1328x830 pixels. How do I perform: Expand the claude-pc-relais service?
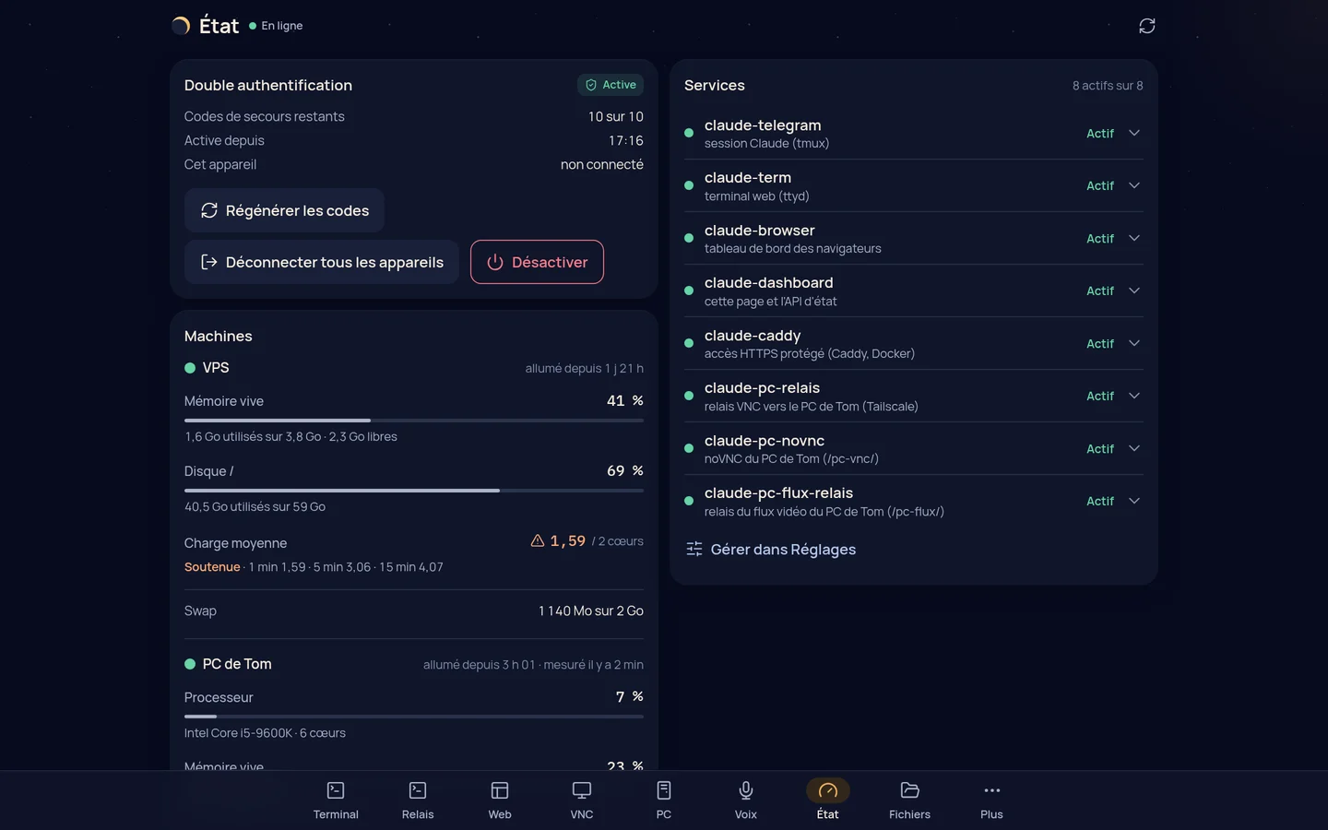(x=1134, y=396)
